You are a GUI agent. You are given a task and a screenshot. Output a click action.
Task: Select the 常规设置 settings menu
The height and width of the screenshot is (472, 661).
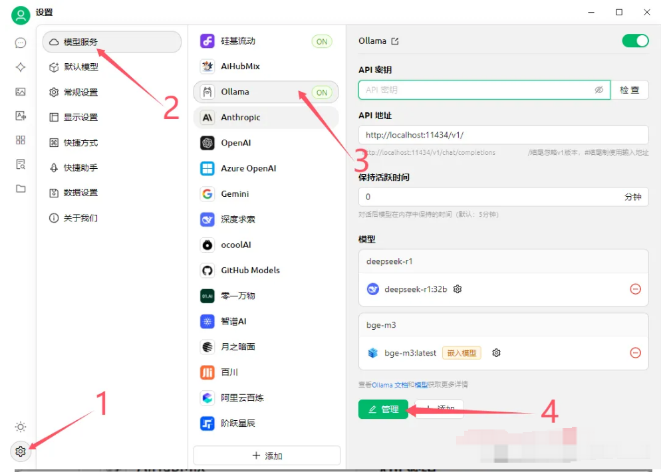pos(112,92)
